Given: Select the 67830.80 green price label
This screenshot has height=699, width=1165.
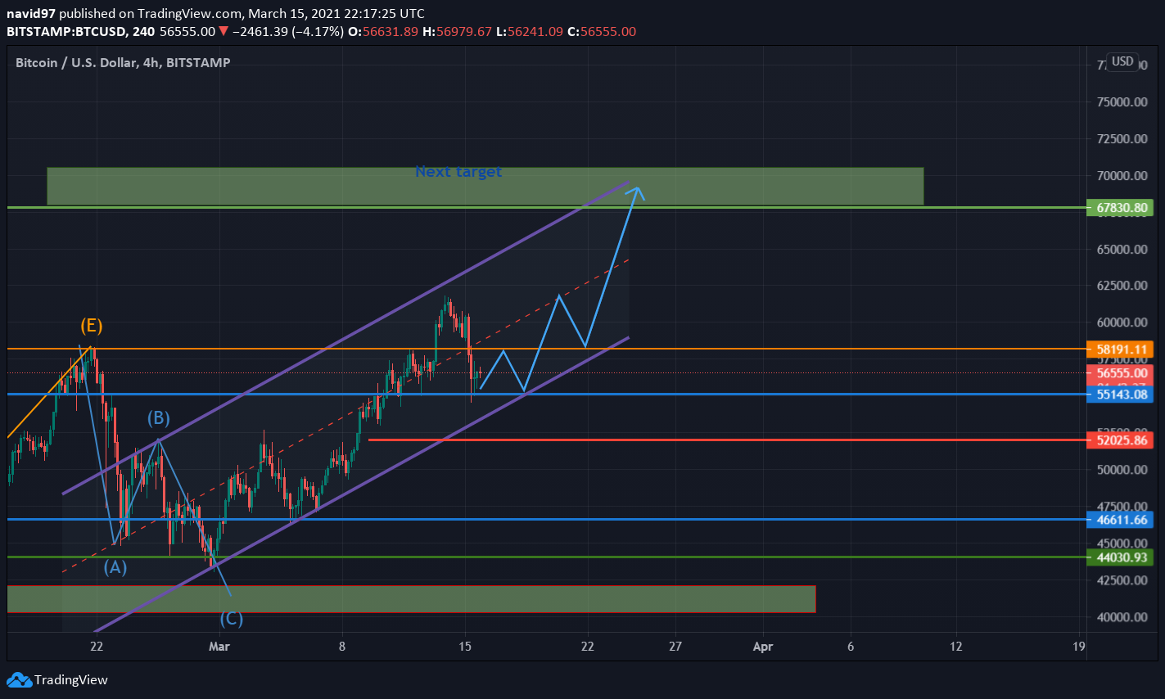Looking at the screenshot, I should [1119, 208].
